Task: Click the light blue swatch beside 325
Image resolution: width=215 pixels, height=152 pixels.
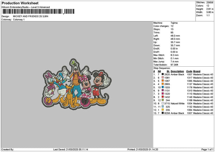Action: pyautogui.click(x=163, y=106)
